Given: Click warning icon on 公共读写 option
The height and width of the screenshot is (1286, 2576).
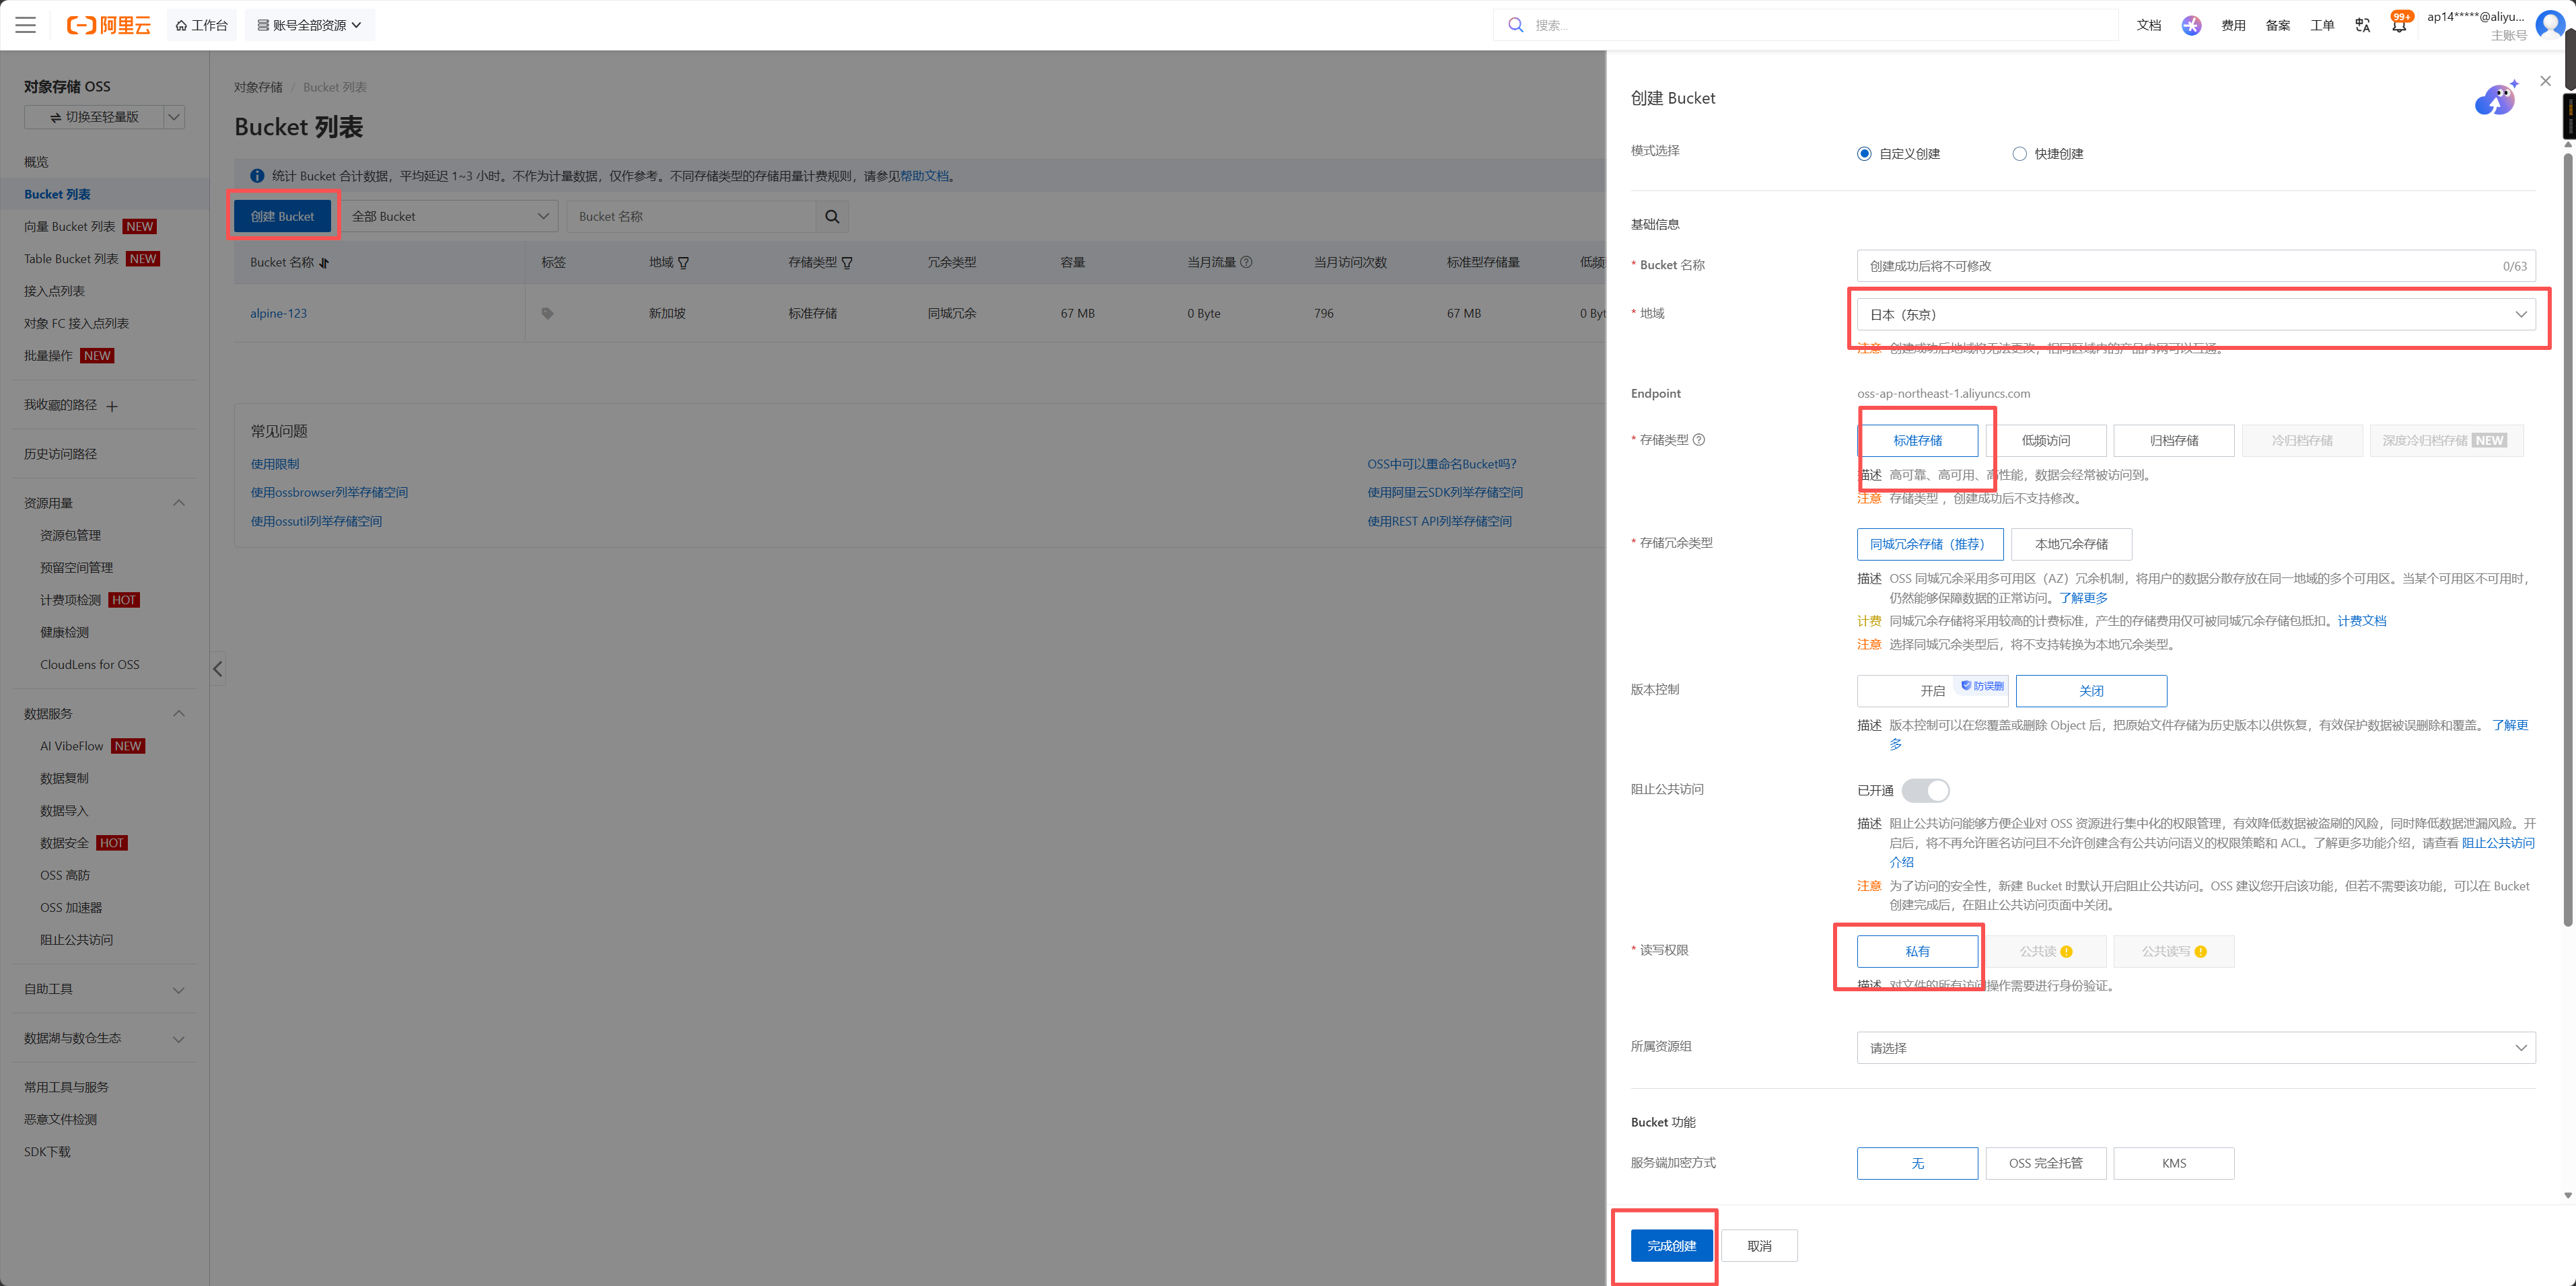Looking at the screenshot, I should [x=2201, y=952].
